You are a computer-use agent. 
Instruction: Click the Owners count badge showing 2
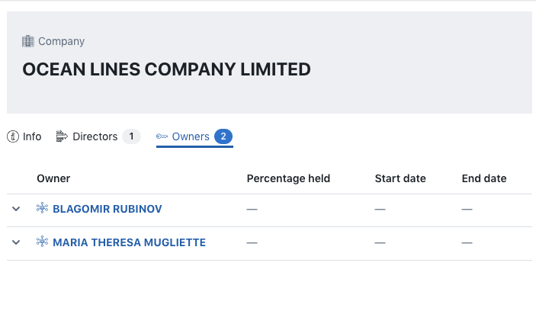pos(223,136)
